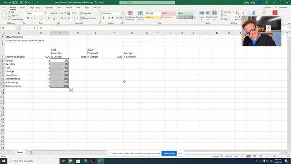Open the font size dropdown
The image size is (291, 164).
(x=50, y=13)
